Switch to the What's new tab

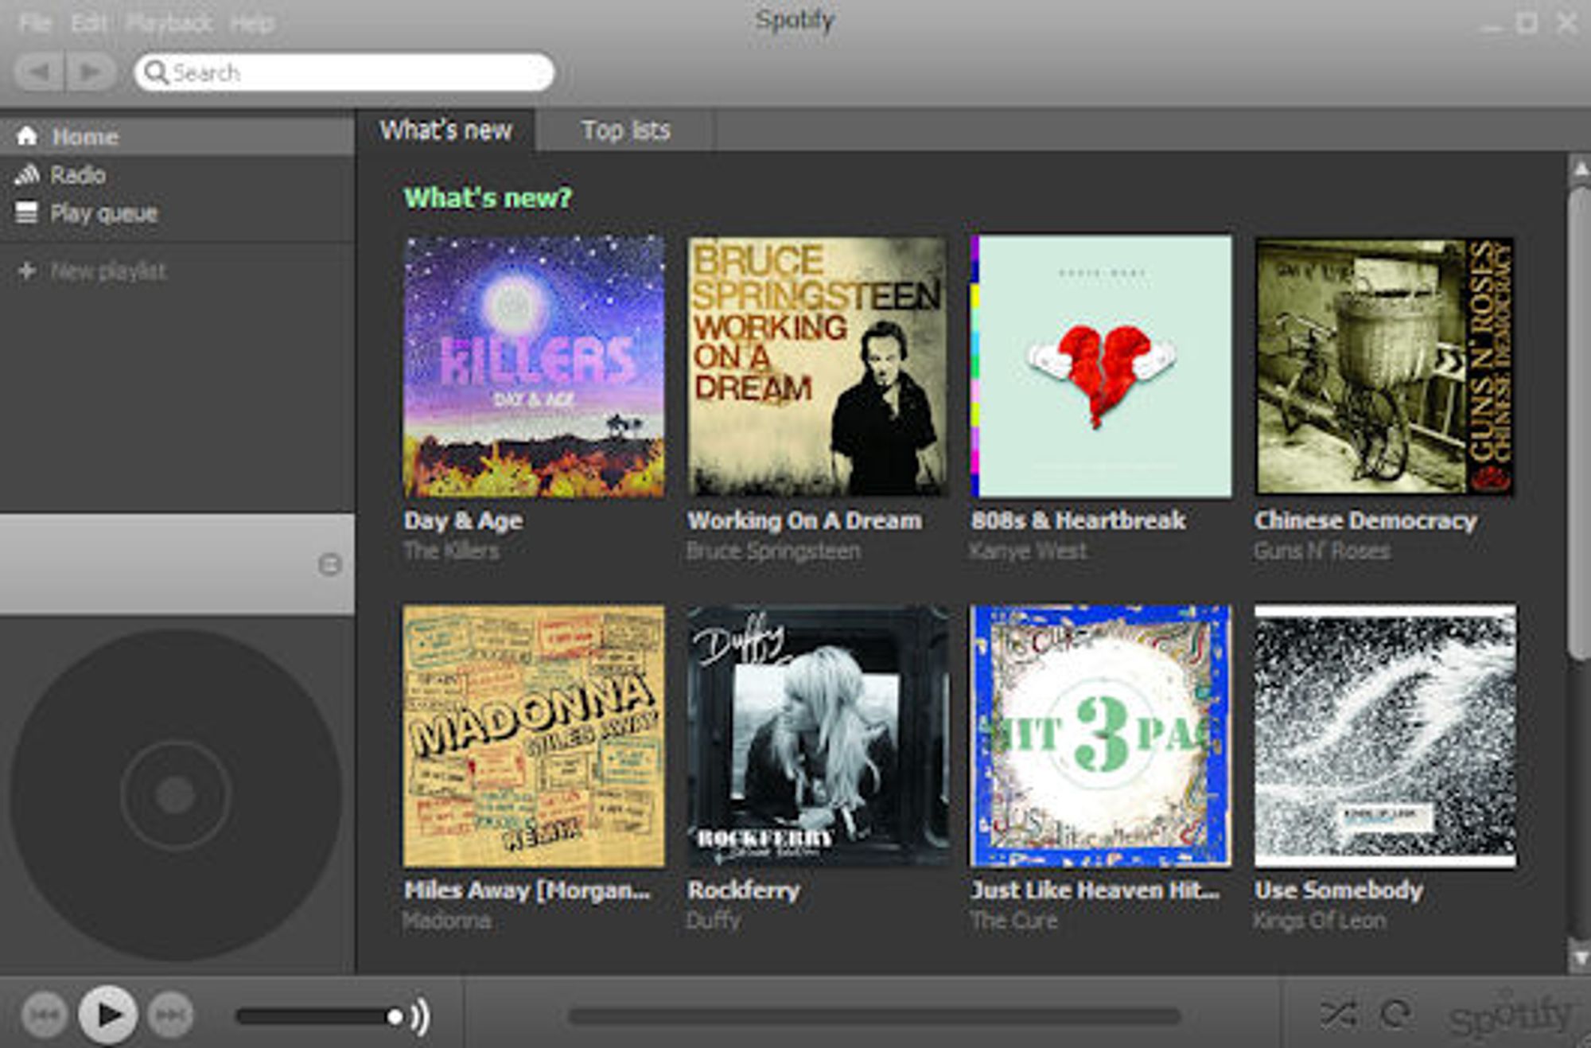(x=445, y=131)
